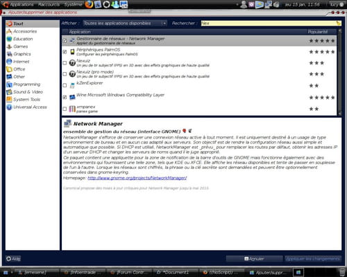
Task: Click the Nexuiz (pro mode) icon
Action: [x=72, y=73]
